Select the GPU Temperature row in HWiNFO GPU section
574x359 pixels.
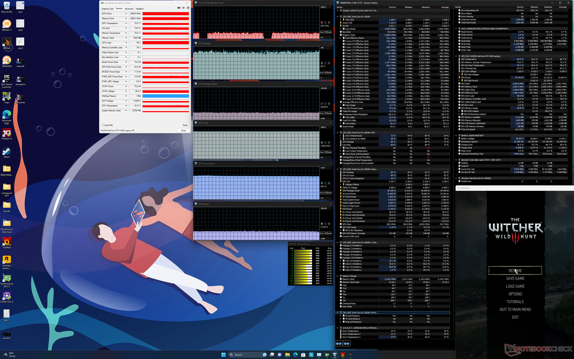511,59
